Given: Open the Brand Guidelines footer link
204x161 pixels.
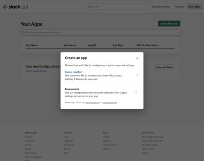Looking at the screenshot, I should 150,145.
